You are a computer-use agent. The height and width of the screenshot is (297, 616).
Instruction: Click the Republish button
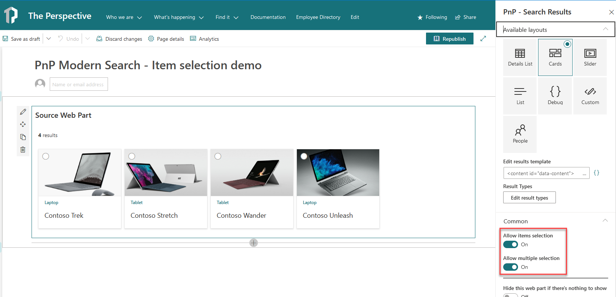450,39
